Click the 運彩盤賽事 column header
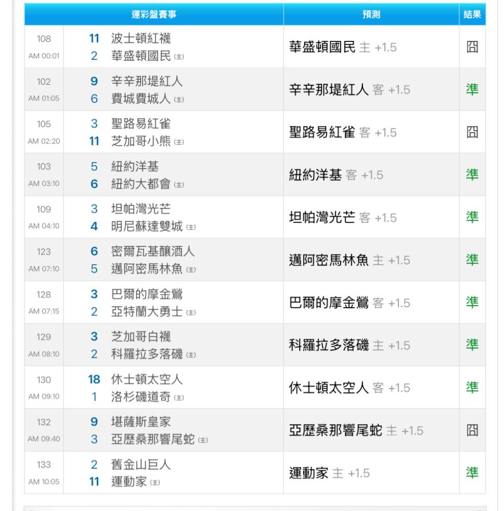The height and width of the screenshot is (511, 504). 154,14
